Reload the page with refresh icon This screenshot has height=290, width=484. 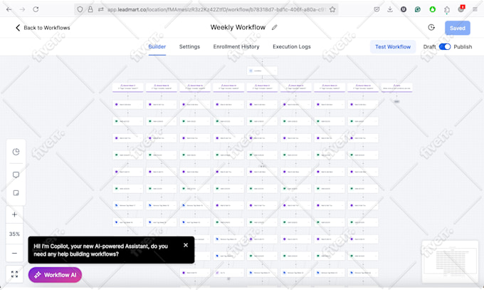[36, 9]
